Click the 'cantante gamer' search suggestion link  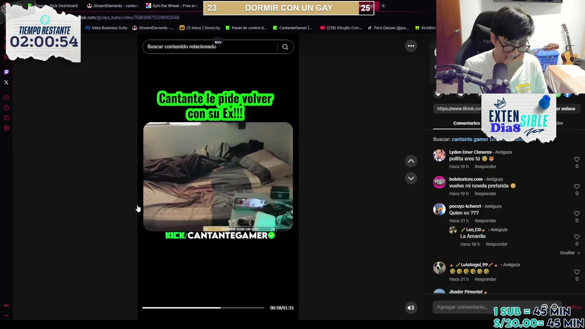[x=488, y=139]
